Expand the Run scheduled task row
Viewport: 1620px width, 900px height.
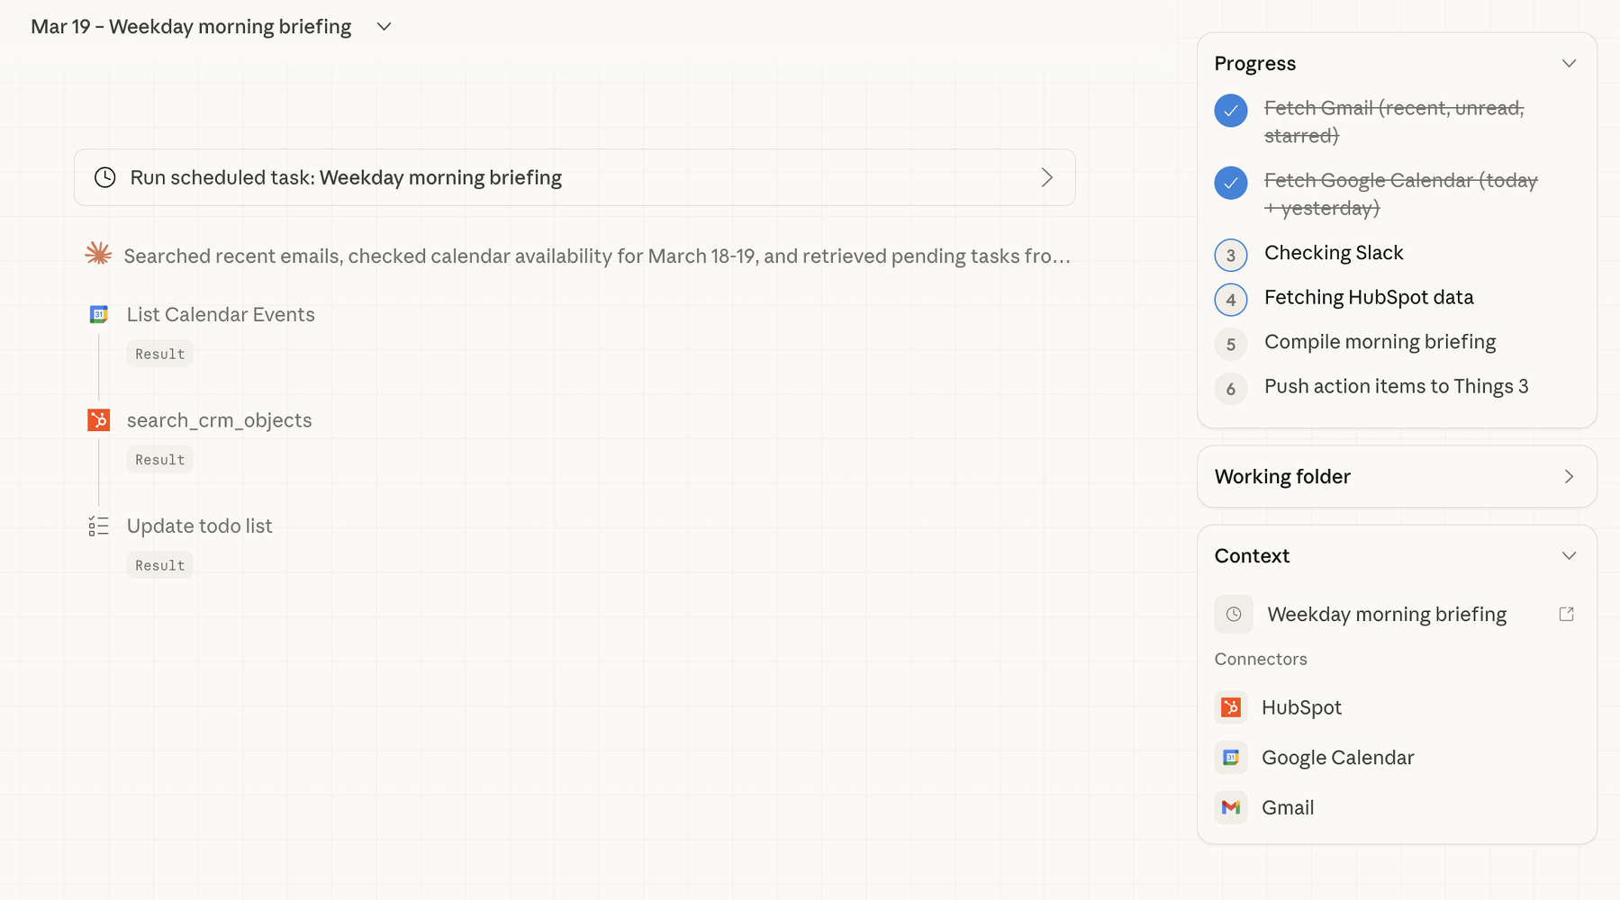[x=1047, y=177]
